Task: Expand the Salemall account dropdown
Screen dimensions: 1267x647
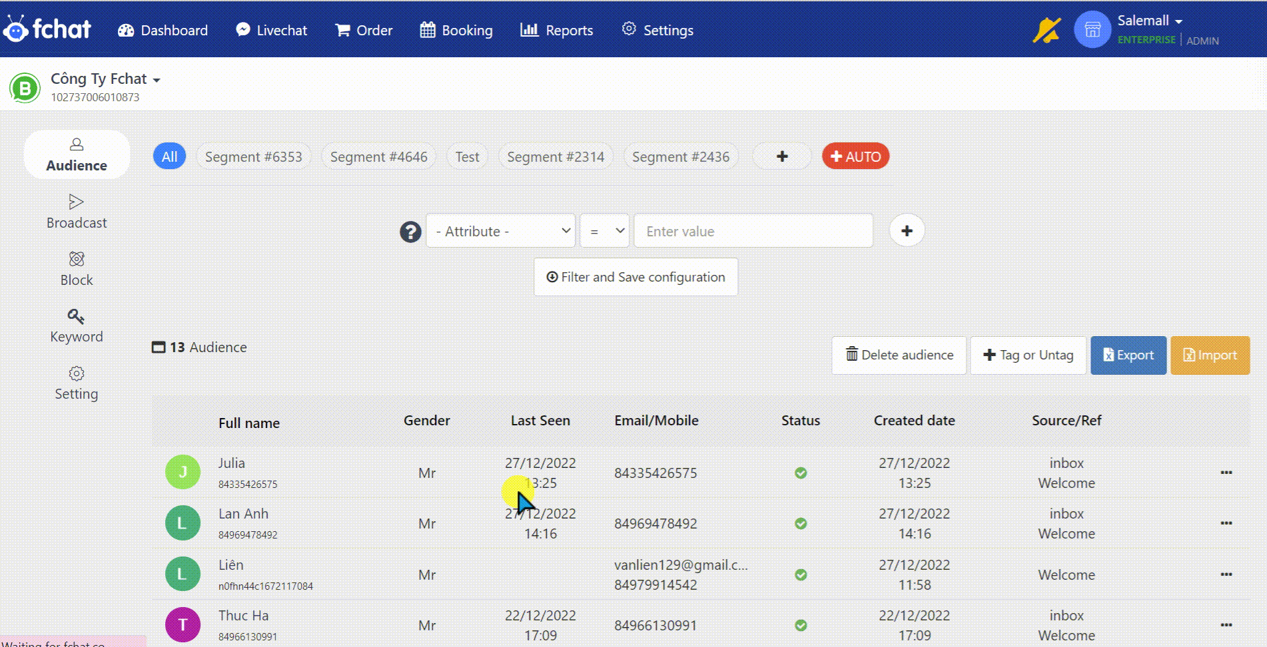Action: coord(1150,21)
